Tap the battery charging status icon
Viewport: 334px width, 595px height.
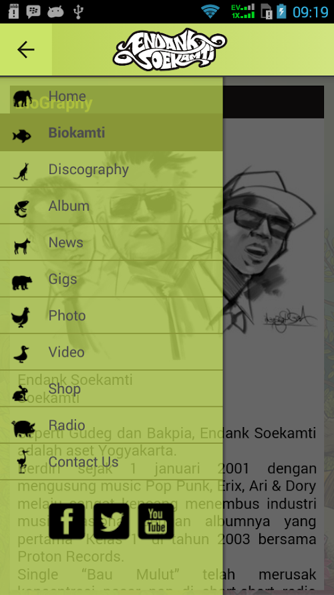point(281,11)
